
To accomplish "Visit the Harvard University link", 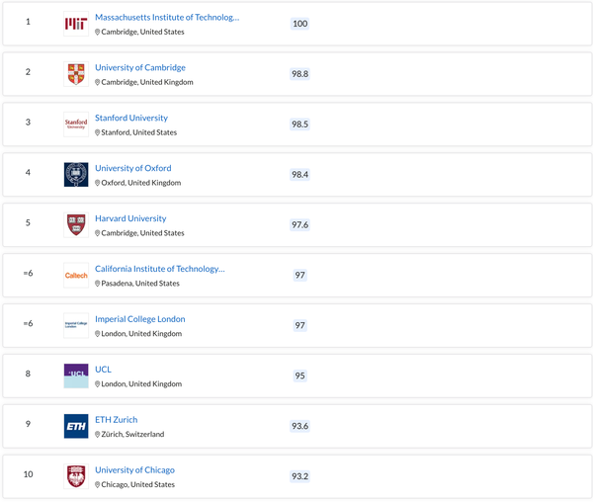I will pos(130,218).
